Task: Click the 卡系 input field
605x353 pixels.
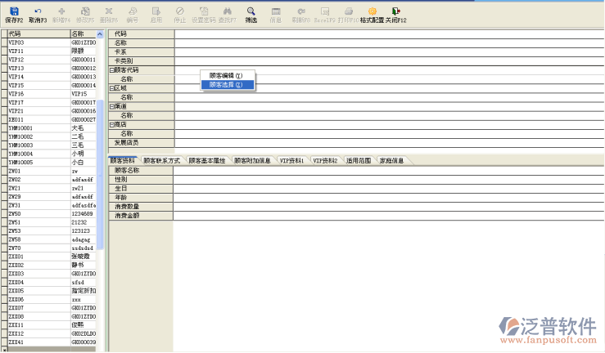Action: point(389,51)
